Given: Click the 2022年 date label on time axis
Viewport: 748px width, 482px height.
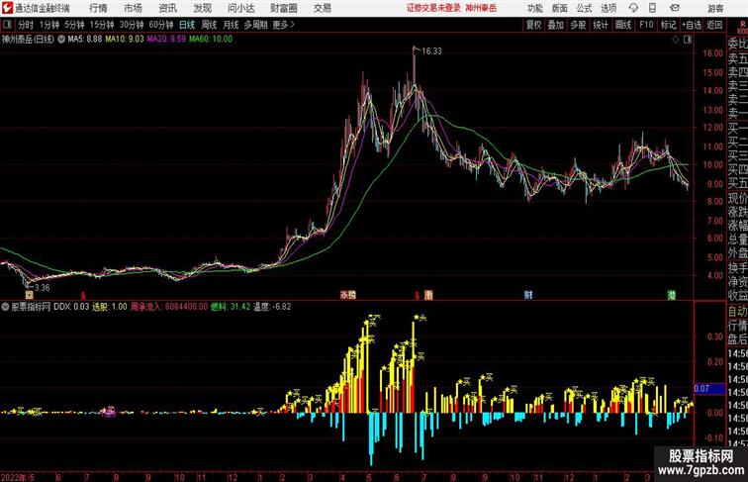Looking at the screenshot, I should 14,477.
